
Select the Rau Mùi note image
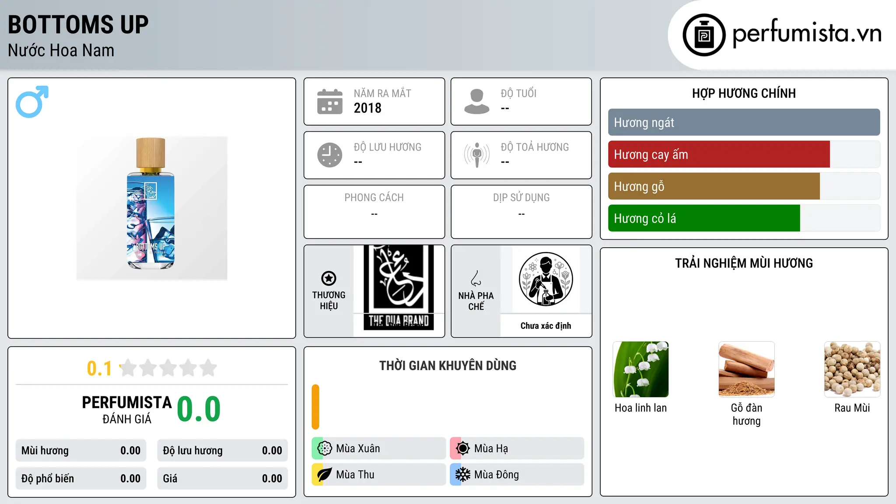pos(852,369)
